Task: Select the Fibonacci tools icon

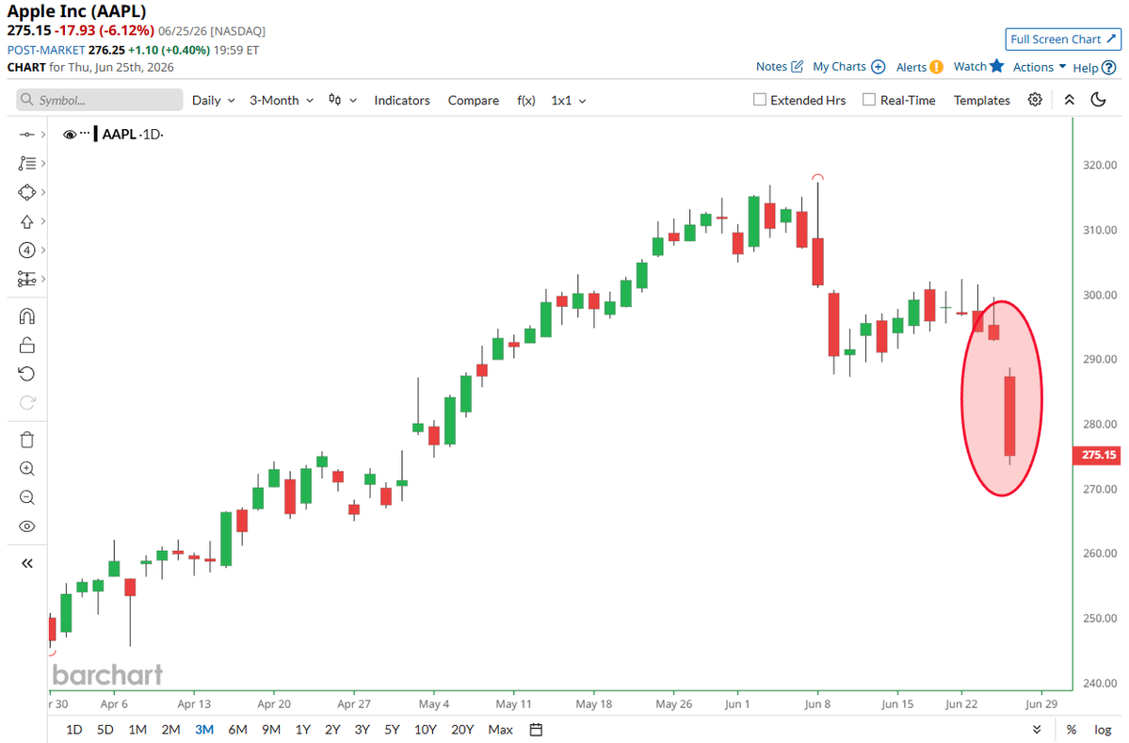Action: (x=26, y=164)
